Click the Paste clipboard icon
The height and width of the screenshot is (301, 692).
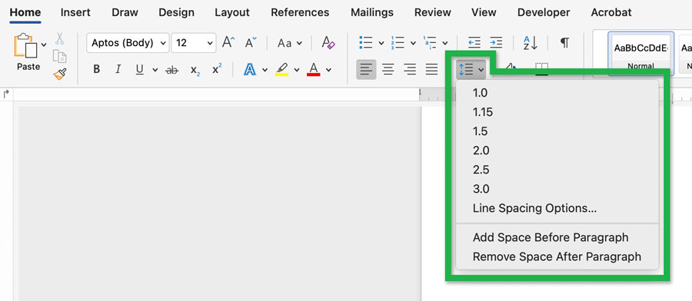tap(26, 46)
